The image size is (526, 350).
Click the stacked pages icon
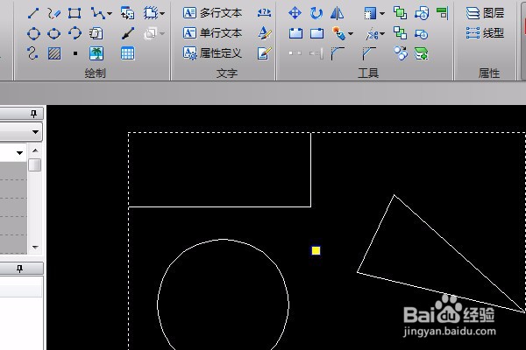(96, 33)
